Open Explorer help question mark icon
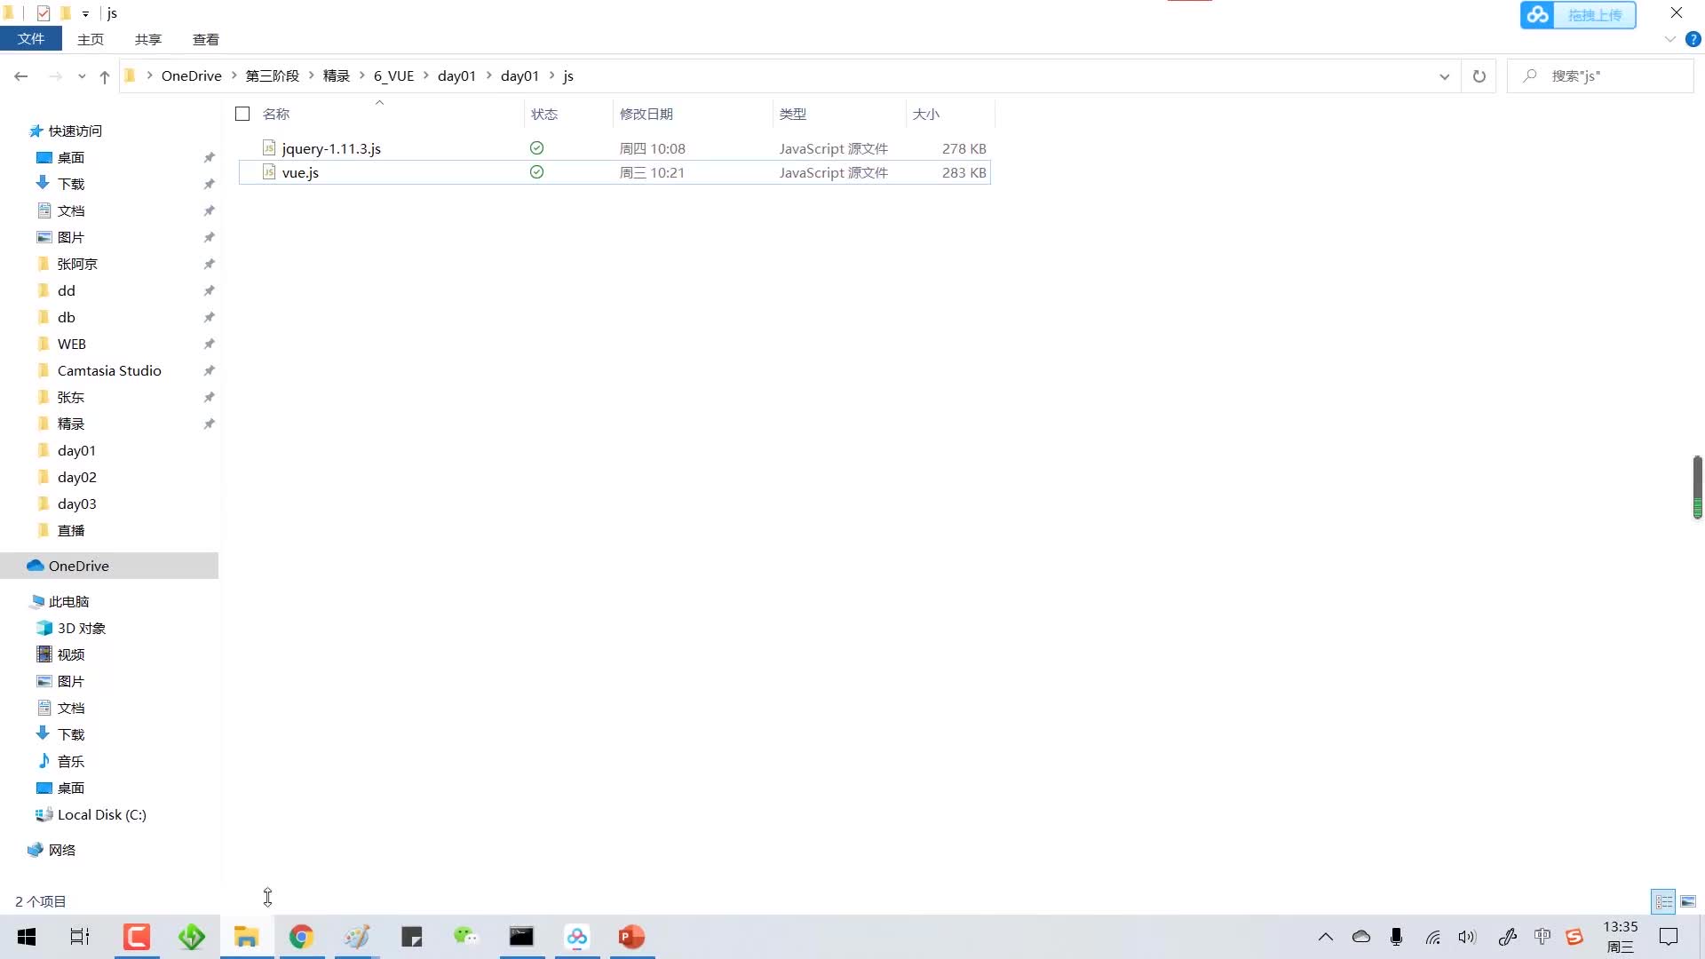The image size is (1705, 959). (x=1693, y=39)
